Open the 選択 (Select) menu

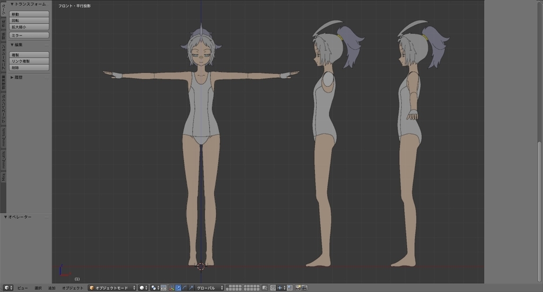pyautogui.click(x=38, y=288)
